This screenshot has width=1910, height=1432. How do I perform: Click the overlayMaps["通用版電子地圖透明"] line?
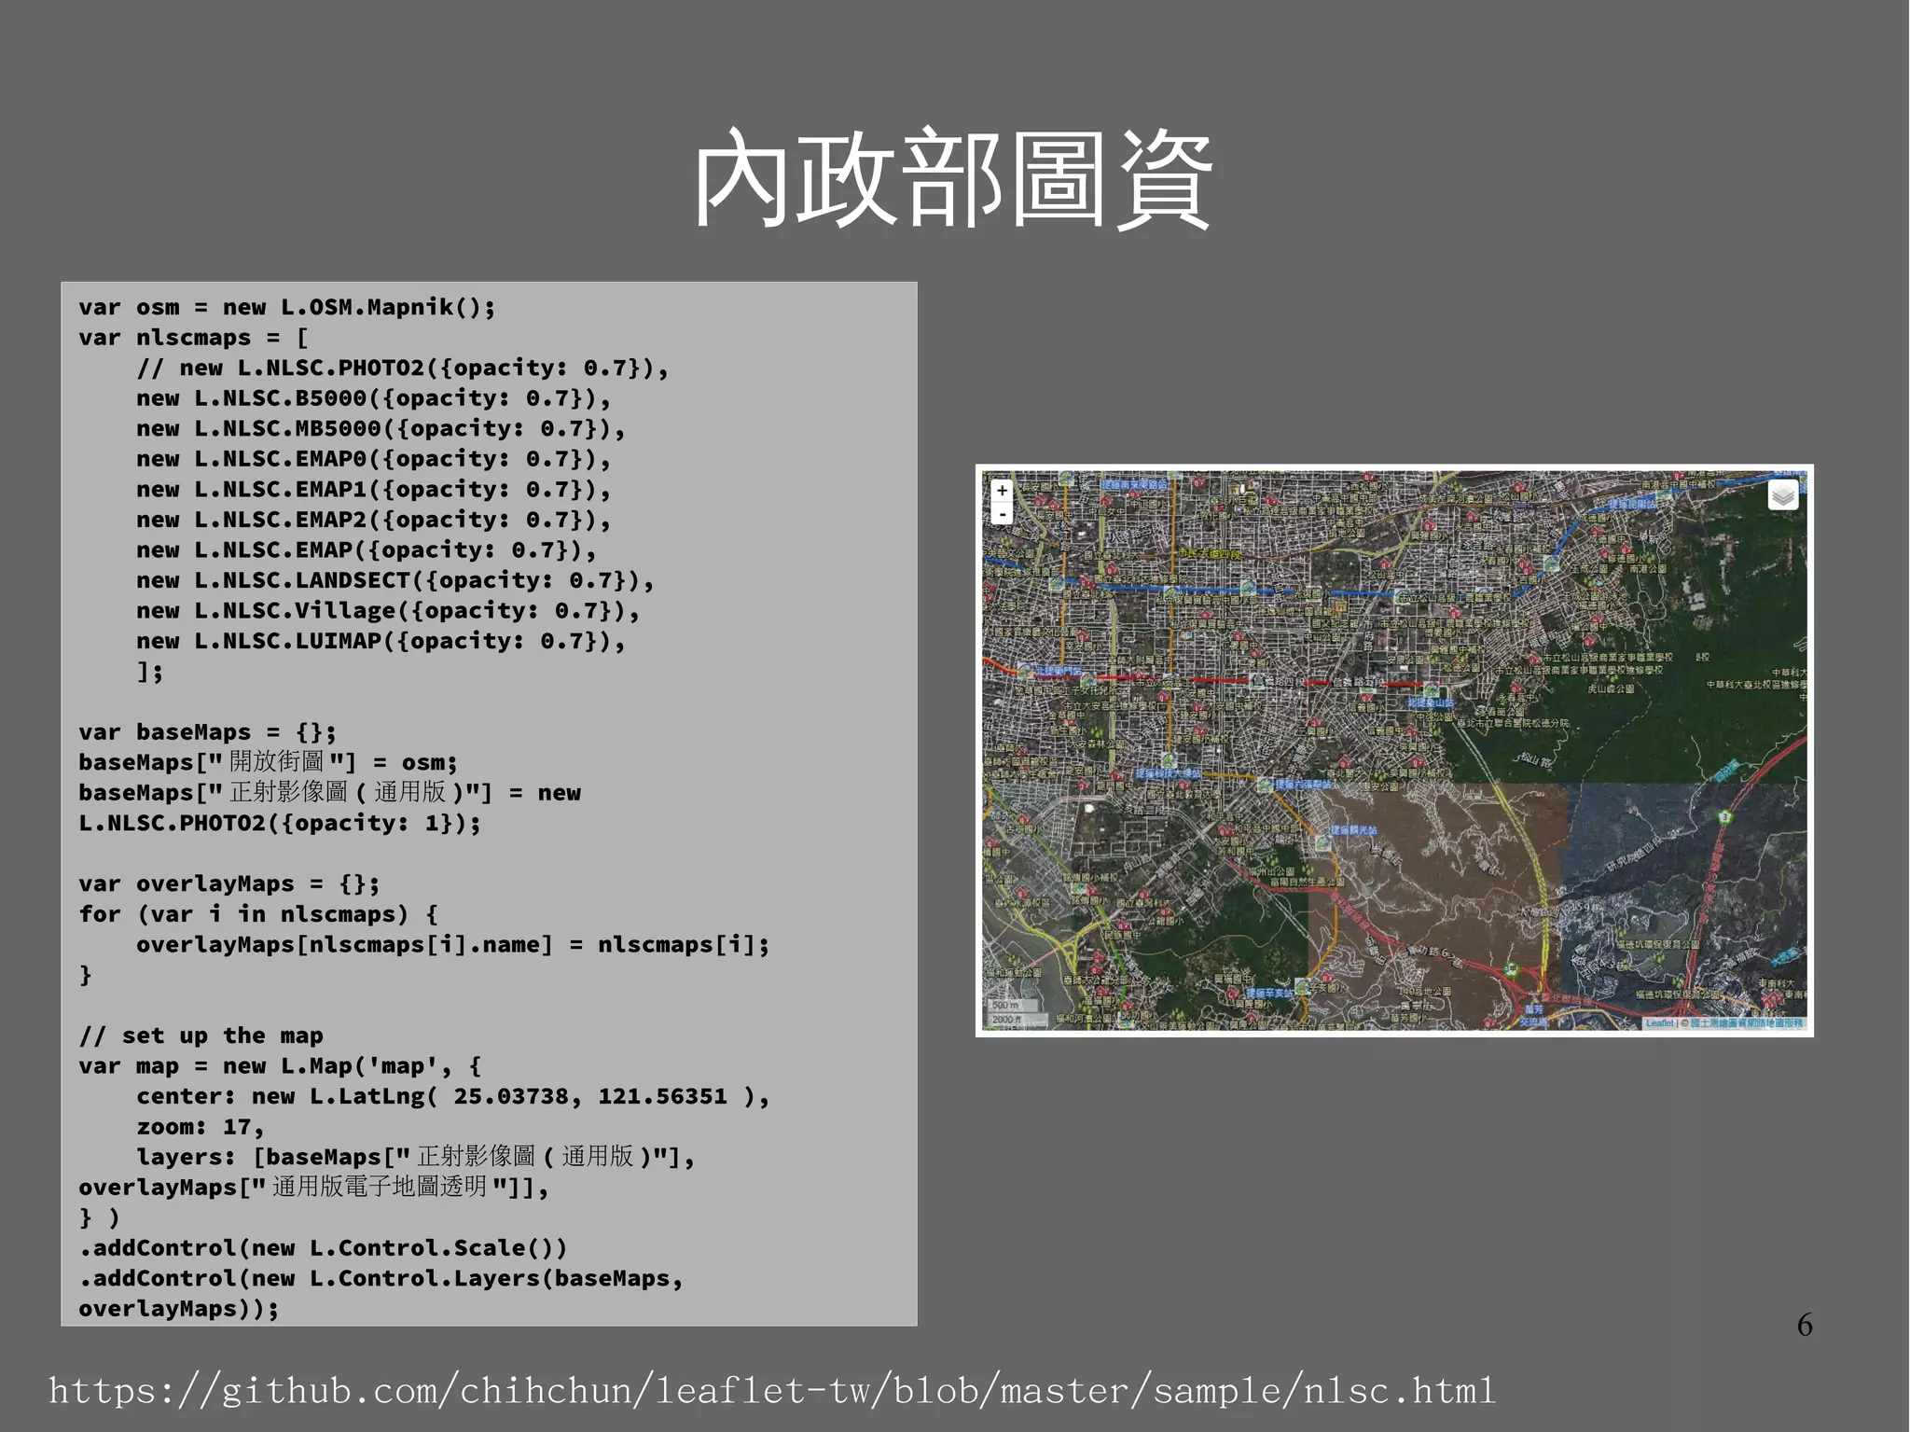click(x=314, y=1188)
